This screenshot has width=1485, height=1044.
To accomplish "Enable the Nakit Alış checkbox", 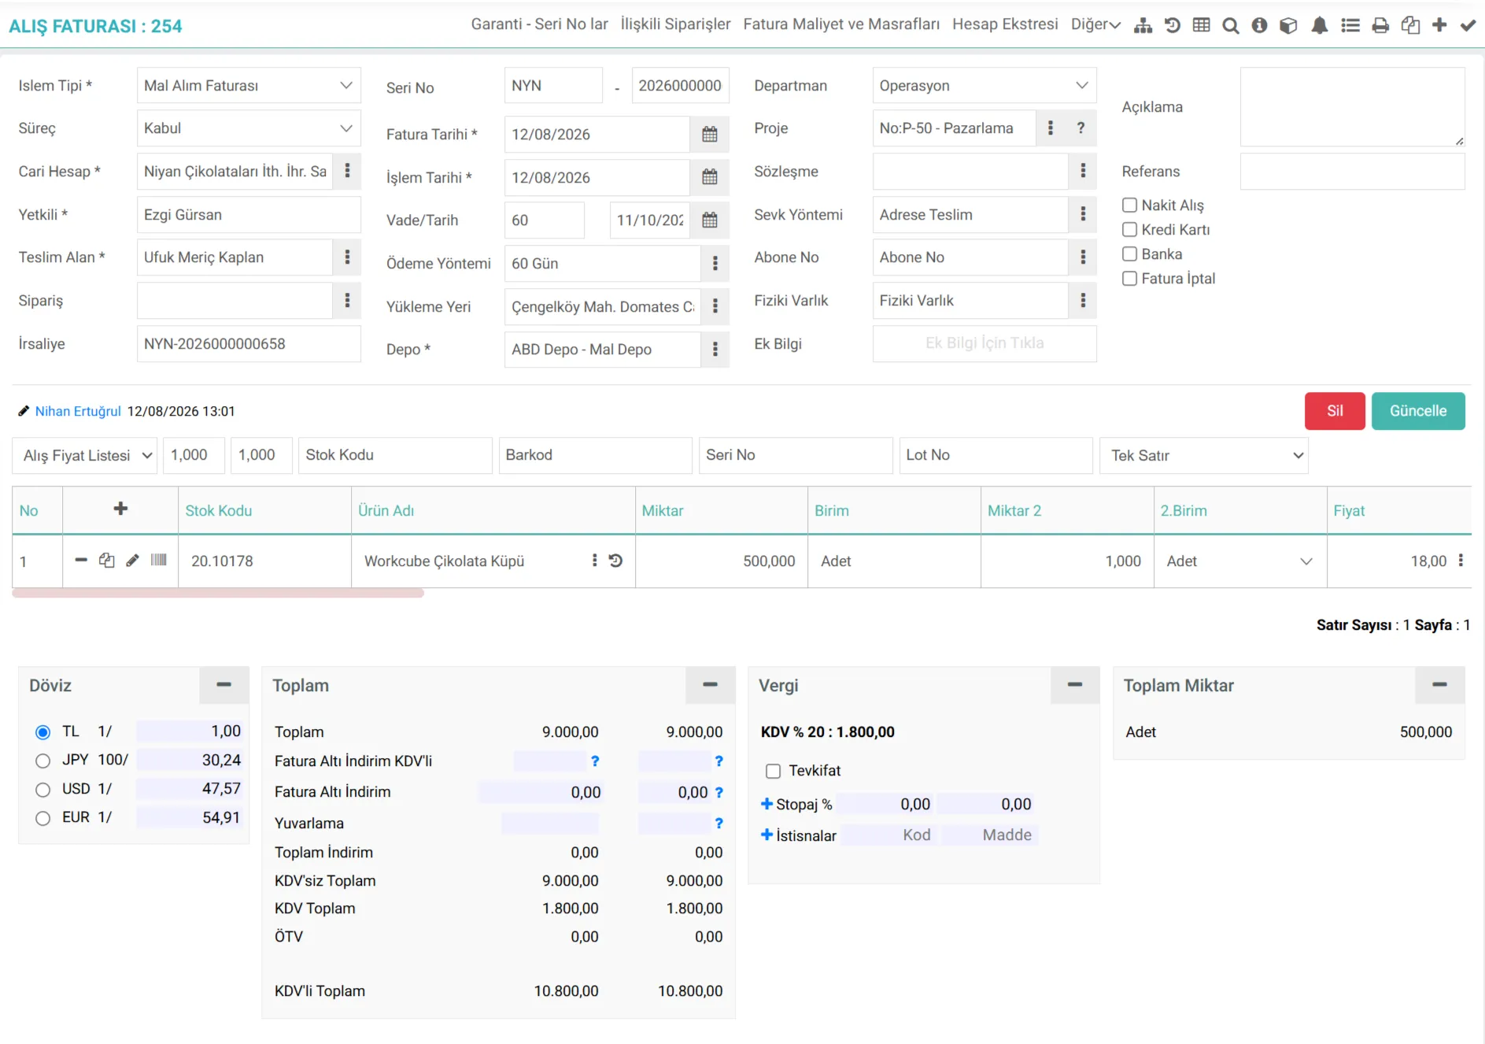I will (x=1129, y=205).
